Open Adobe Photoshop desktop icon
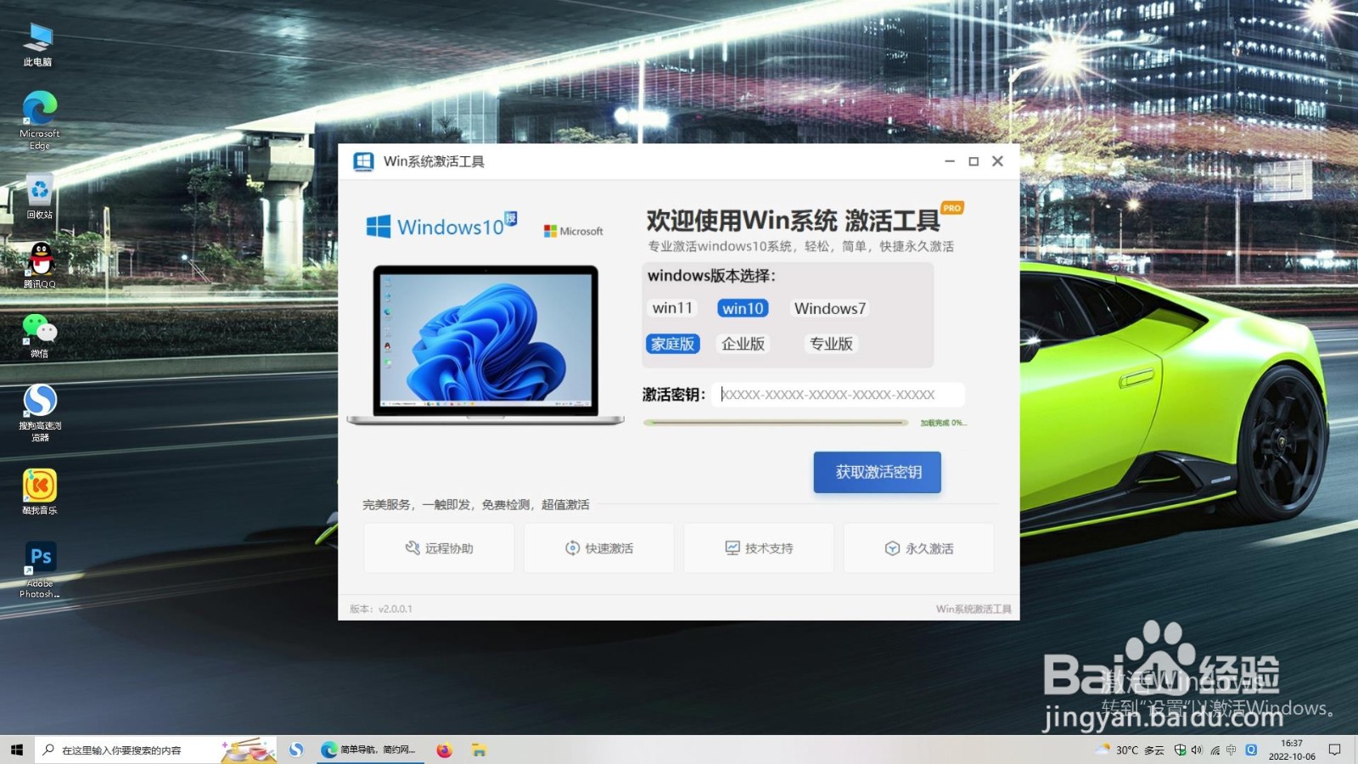 click(x=40, y=570)
